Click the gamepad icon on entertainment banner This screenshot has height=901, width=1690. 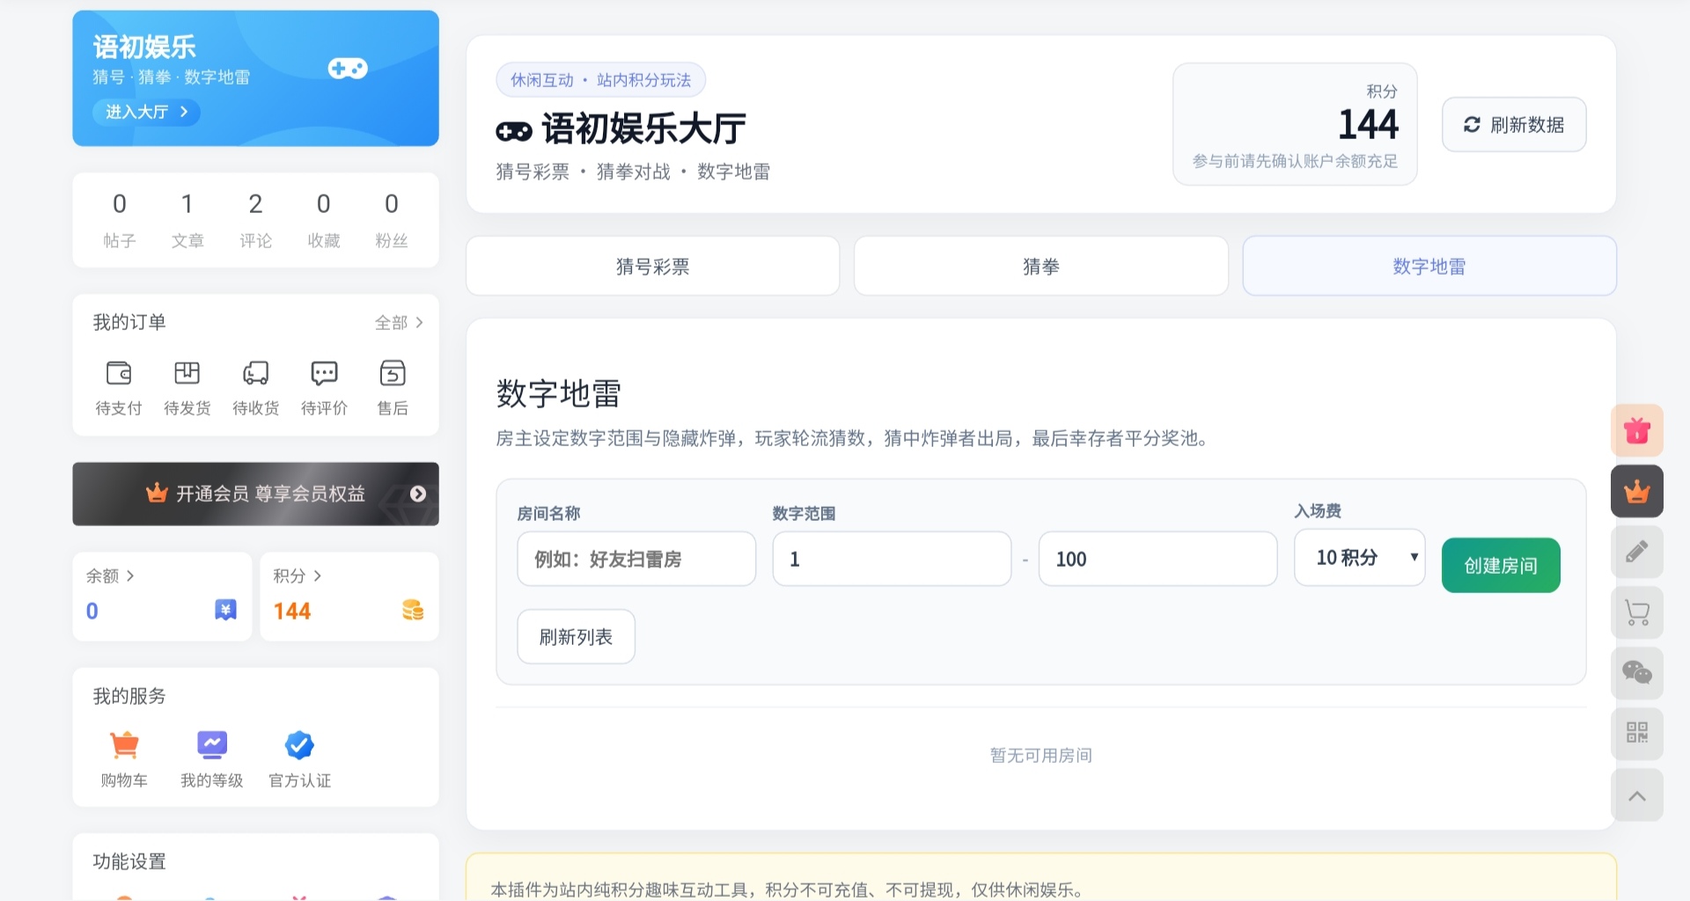coord(348,69)
